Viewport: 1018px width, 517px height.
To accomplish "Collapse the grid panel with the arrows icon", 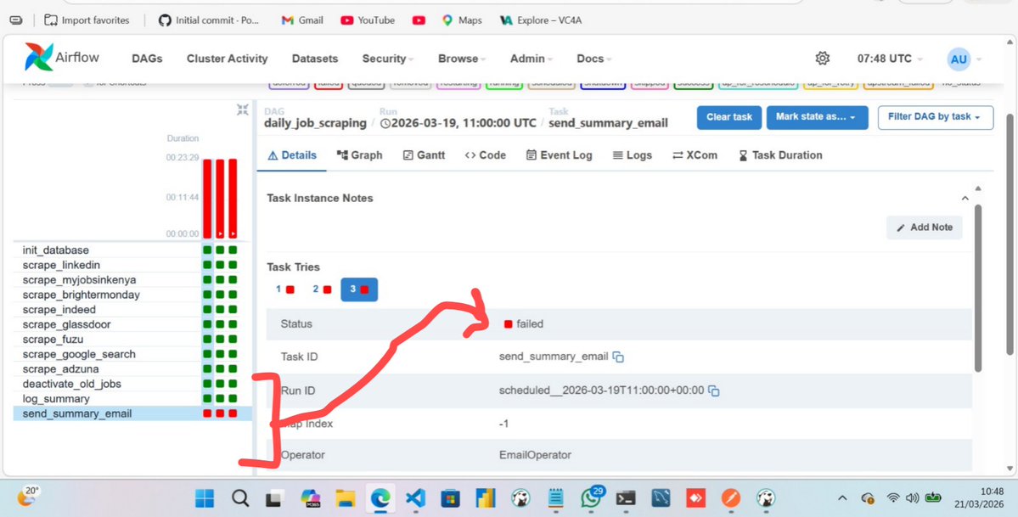I will pyautogui.click(x=243, y=110).
